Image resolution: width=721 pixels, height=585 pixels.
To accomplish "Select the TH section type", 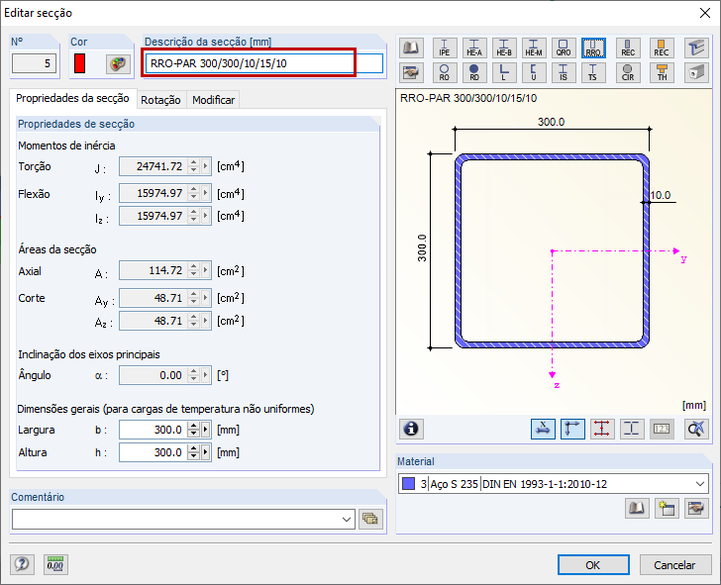I will point(662,72).
